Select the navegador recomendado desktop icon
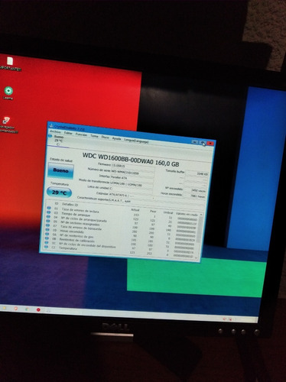 [8, 125]
